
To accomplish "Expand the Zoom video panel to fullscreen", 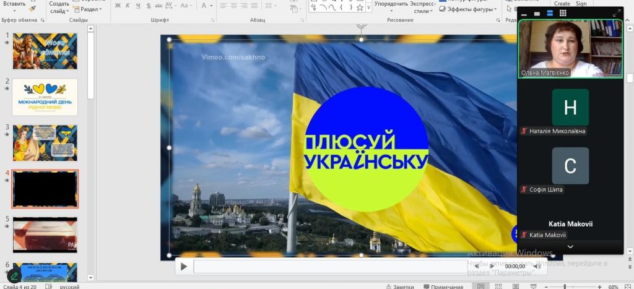I will pyautogui.click(x=616, y=14).
